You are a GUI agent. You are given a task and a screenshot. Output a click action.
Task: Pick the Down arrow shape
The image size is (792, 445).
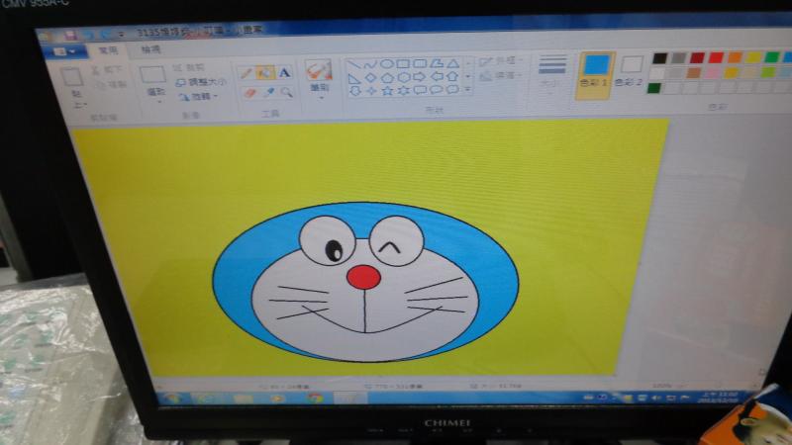click(355, 91)
